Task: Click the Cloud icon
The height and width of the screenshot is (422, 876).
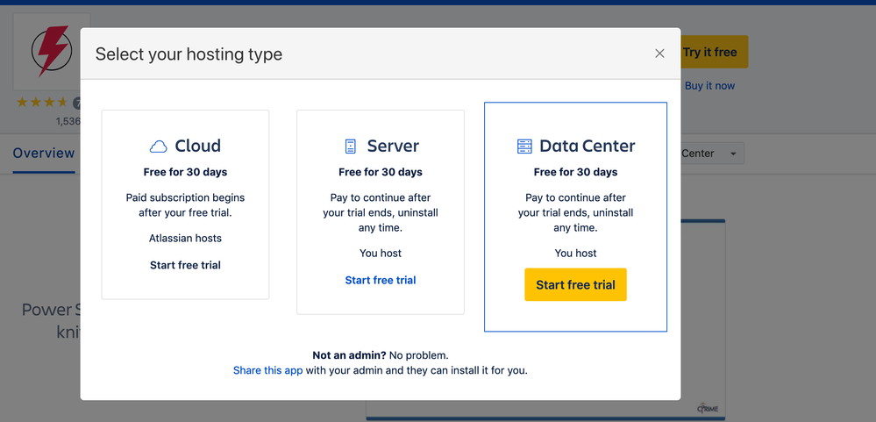Action: pyautogui.click(x=158, y=147)
